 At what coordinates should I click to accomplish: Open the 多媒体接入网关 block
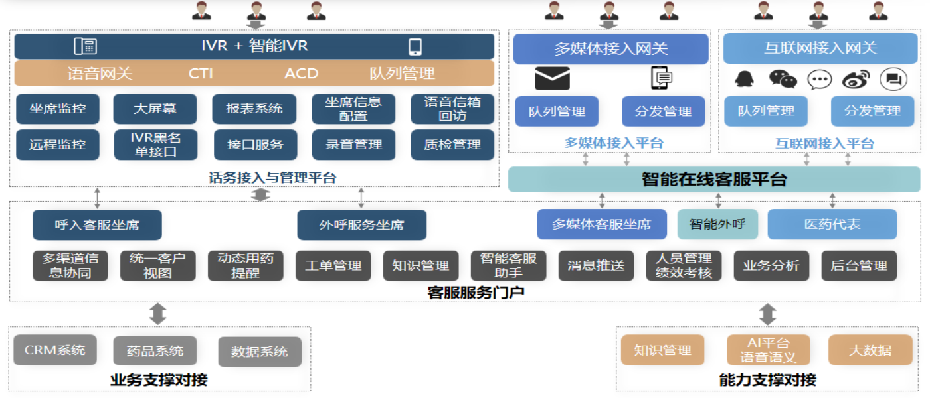tap(610, 49)
